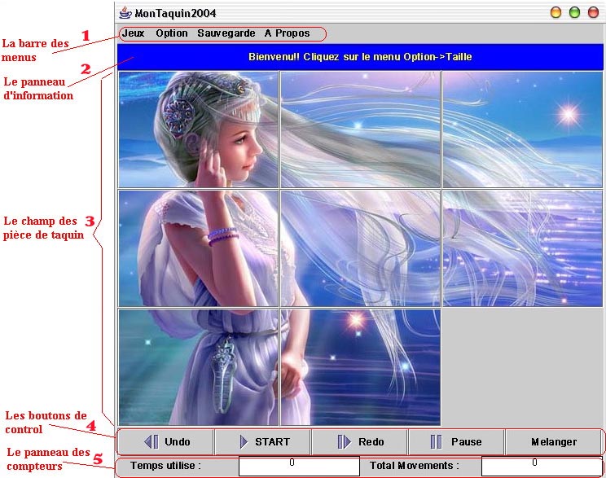Screen dimensions: 606x478
Task: Click the Redo button
Action: [x=360, y=441]
